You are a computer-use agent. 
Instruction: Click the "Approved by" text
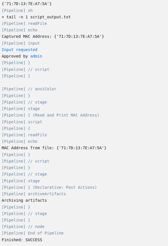coord(15,56)
